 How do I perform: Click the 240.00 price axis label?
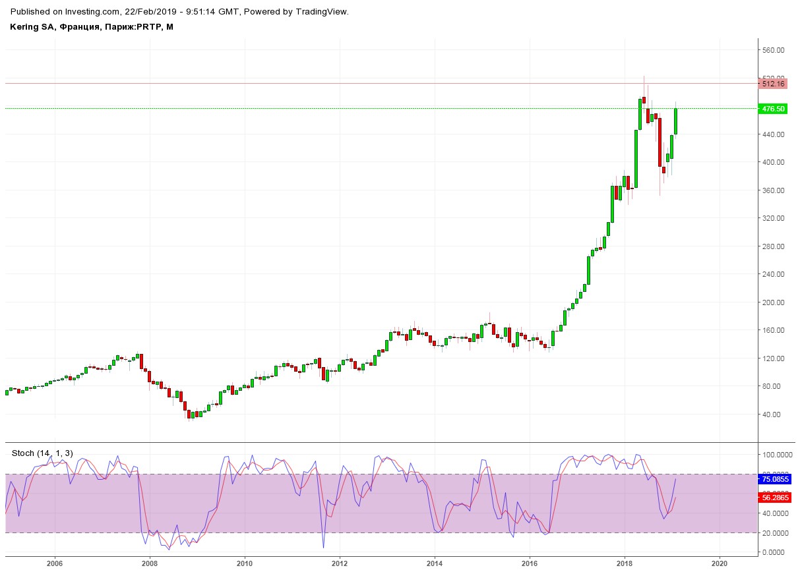[773, 274]
